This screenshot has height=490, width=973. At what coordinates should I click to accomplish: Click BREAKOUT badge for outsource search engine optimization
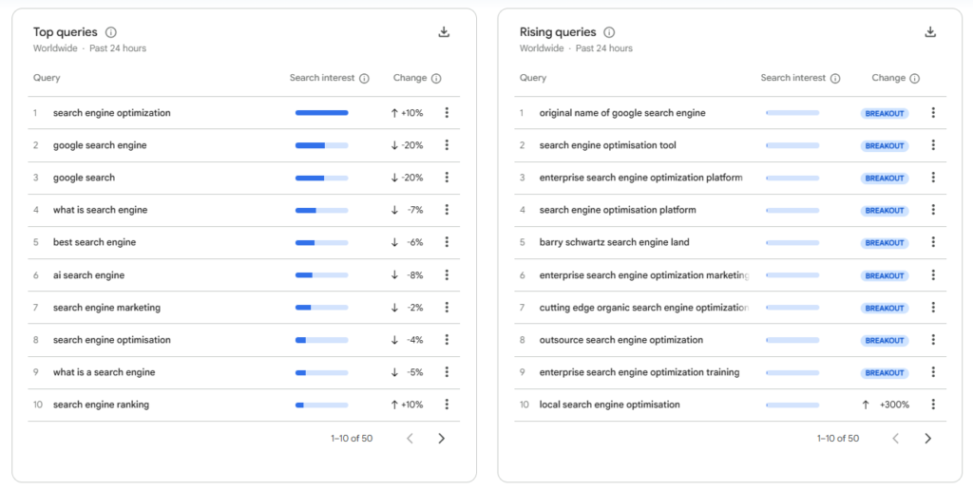coord(885,341)
